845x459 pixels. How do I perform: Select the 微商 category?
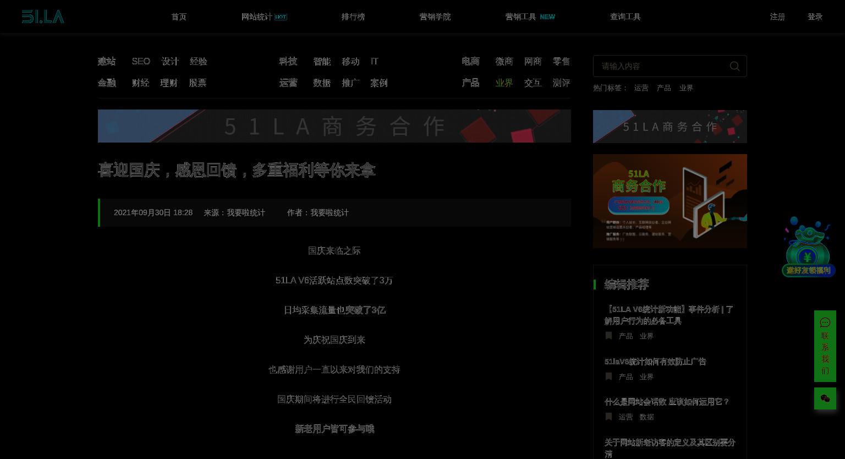coord(504,61)
